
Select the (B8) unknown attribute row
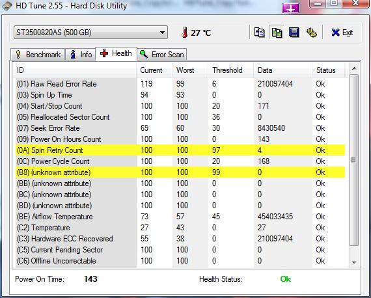pyautogui.click(x=180, y=172)
